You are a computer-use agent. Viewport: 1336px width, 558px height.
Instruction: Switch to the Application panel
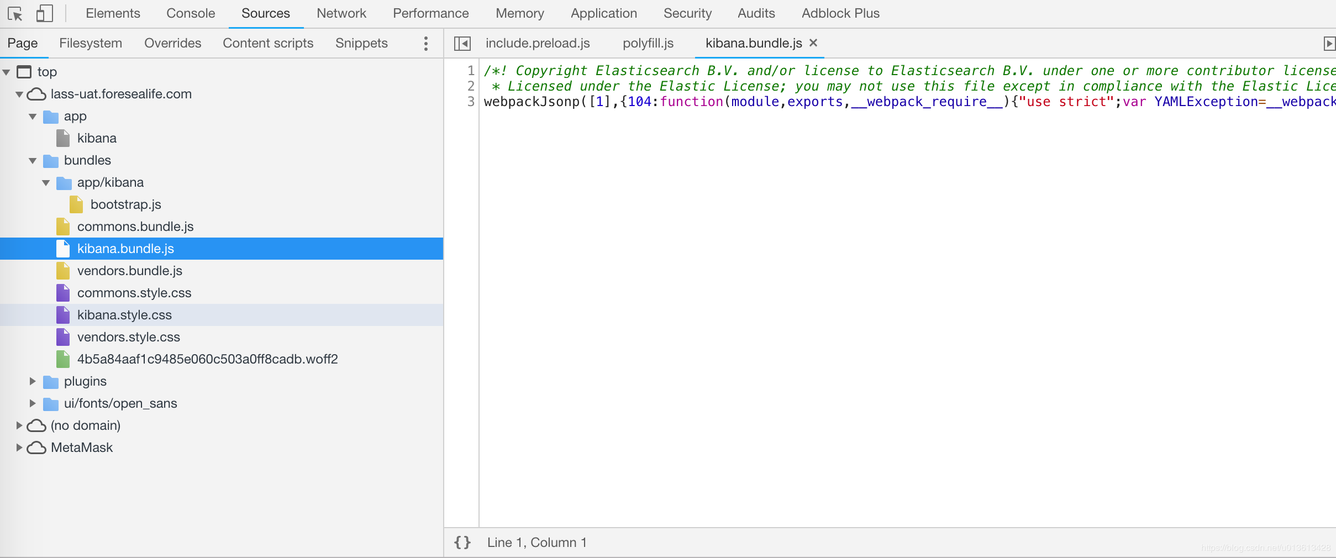coord(604,13)
